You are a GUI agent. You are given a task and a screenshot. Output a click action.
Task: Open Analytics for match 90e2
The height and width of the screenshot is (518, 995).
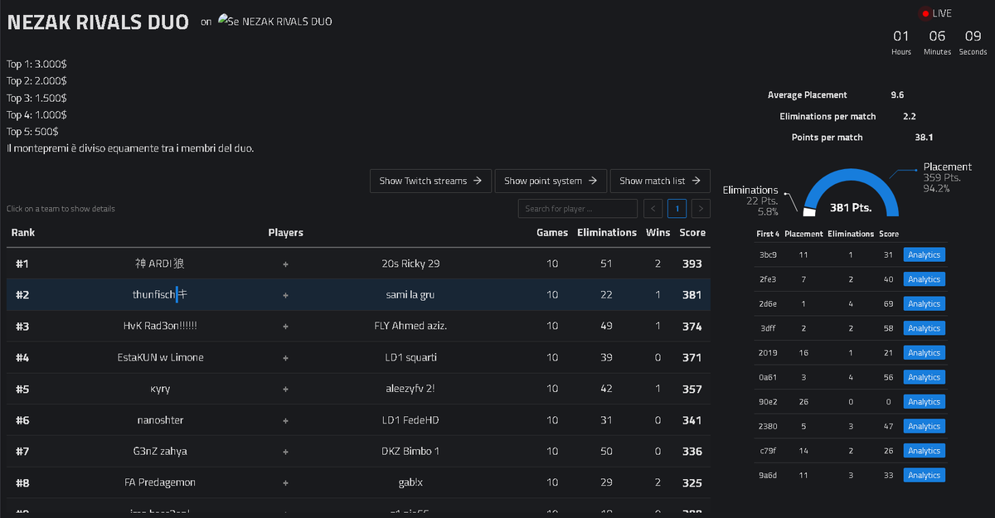924,402
